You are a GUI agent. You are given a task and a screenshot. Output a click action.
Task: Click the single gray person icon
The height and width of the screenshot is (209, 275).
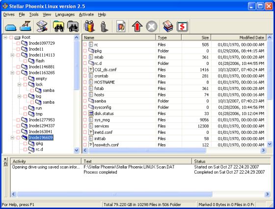(104, 27)
